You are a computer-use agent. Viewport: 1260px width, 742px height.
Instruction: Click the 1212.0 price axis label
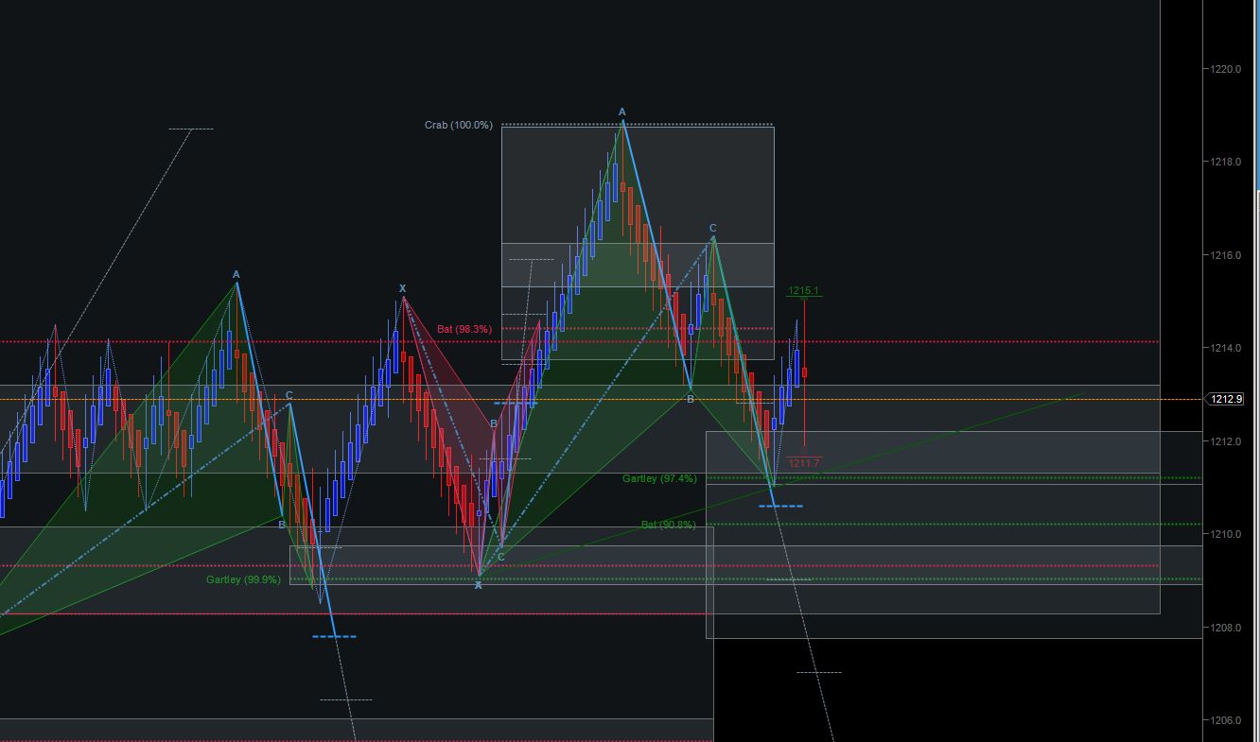pyautogui.click(x=1227, y=441)
